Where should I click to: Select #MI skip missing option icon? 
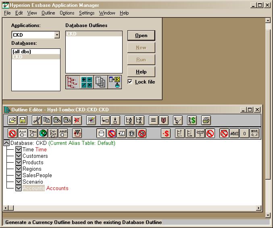click(234, 134)
